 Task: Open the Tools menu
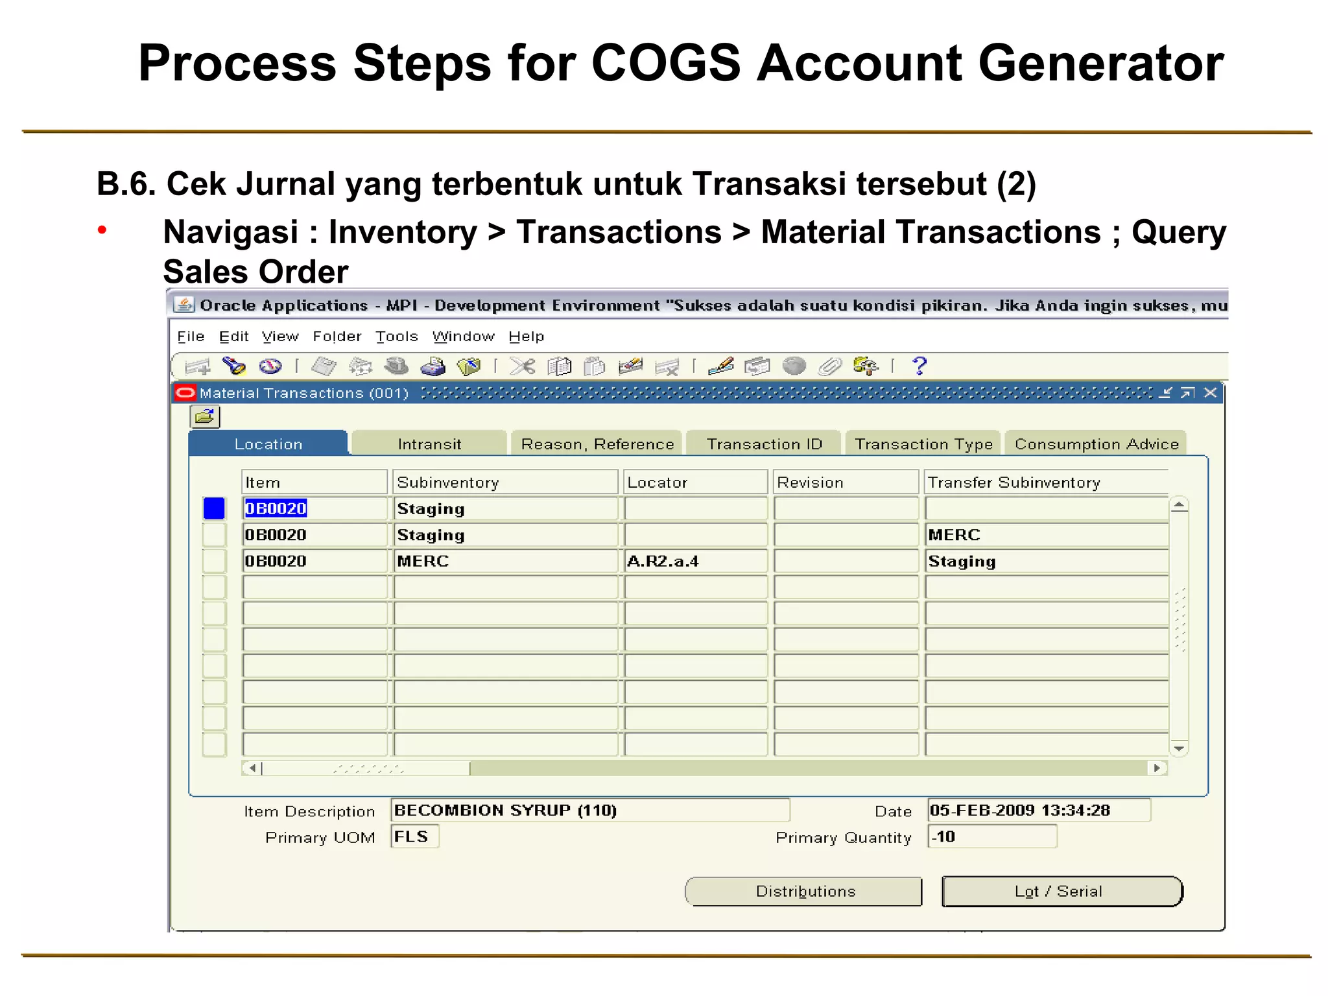pos(397,337)
